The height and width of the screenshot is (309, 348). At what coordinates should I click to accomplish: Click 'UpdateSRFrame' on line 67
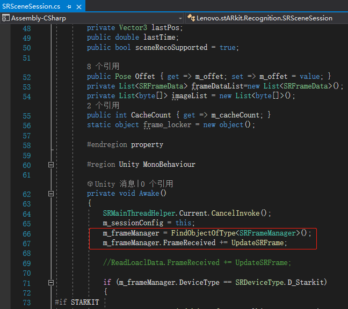pos(257,242)
